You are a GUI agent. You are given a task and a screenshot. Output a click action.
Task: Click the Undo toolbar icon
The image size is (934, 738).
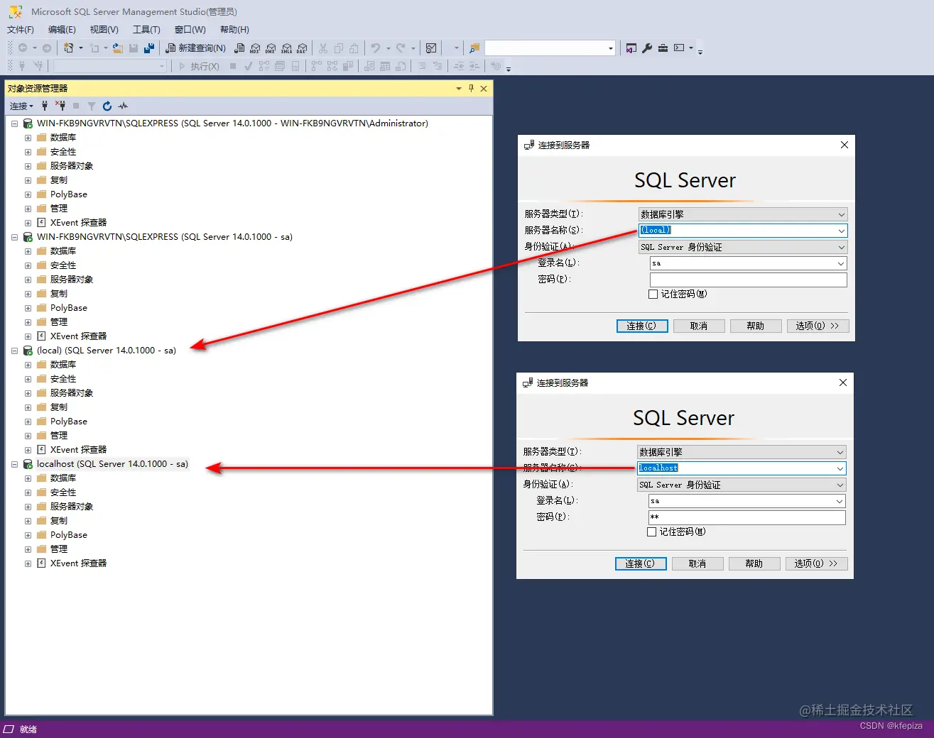(x=376, y=48)
